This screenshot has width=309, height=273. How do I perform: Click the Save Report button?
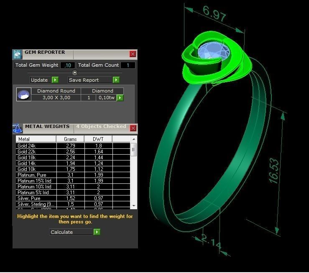90,80
